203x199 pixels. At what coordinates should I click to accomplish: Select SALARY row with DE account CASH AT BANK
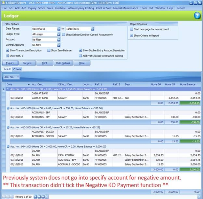[x=105, y=155]
